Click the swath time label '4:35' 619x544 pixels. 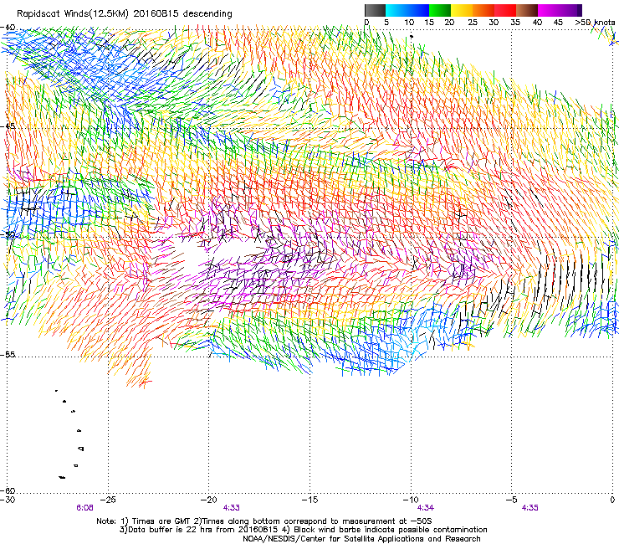pos(529,508)
